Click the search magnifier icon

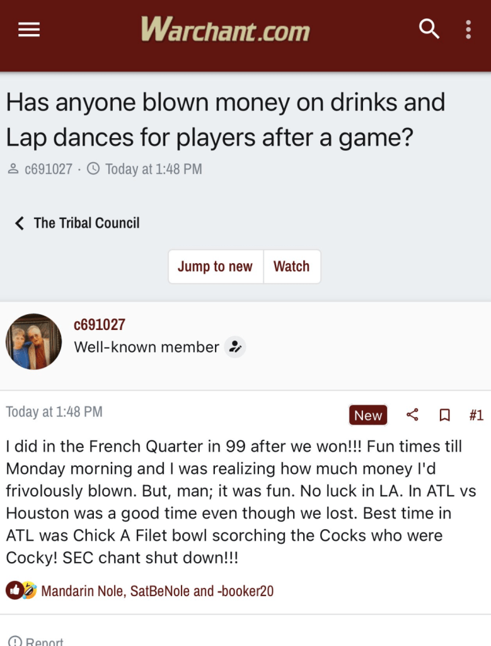coord(429,29)
